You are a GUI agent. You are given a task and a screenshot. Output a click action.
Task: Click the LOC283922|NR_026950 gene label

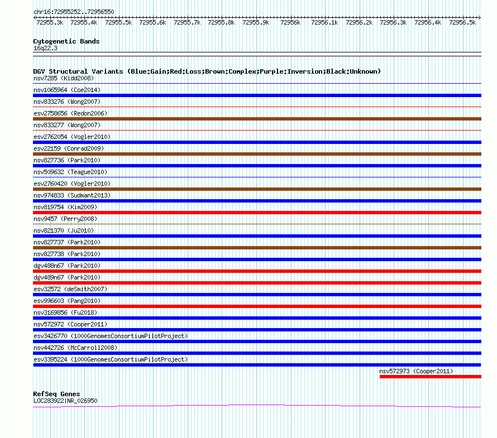tap(65, 401)
